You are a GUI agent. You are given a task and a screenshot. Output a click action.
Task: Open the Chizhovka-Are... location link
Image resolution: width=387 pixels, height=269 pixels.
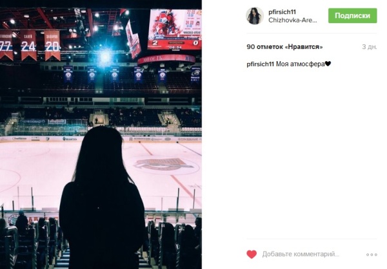pos(292,20)
